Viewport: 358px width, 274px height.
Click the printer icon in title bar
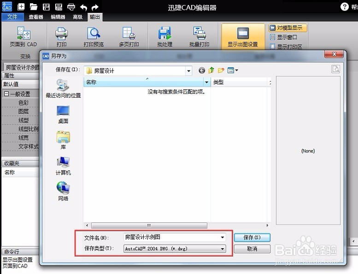(71, 7)
